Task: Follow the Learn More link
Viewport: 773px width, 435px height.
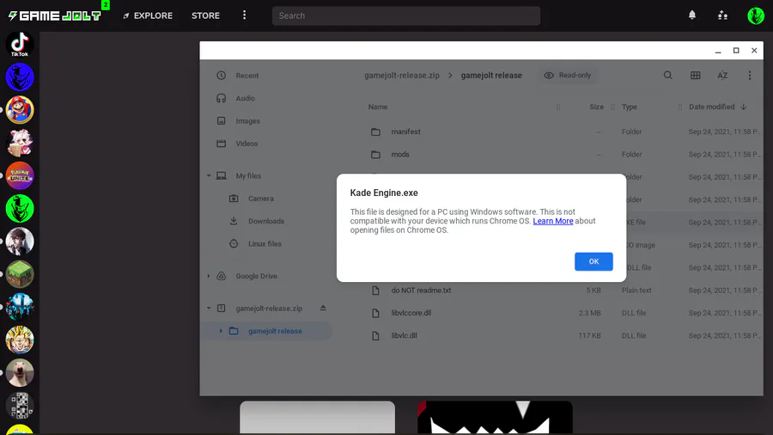Action: [x=552, y=221]
